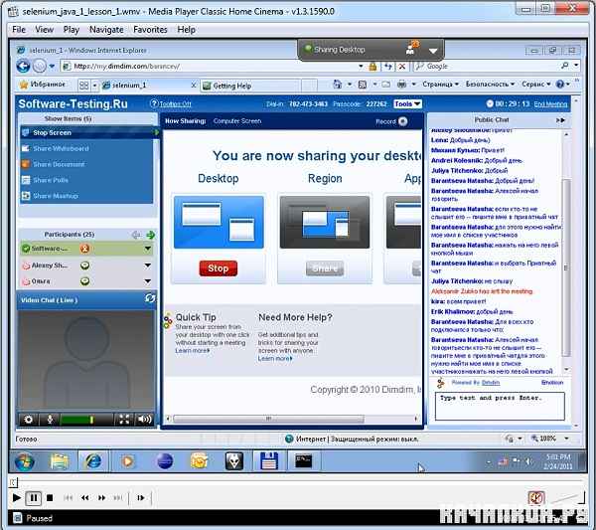Click the Pause button in Media Player Classic
Image resolution: width=596 pixels, height=530 pixels.
(x=33, y=497)
